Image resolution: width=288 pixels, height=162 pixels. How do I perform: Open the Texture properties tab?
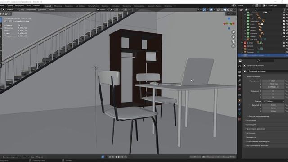pos(240,119)
